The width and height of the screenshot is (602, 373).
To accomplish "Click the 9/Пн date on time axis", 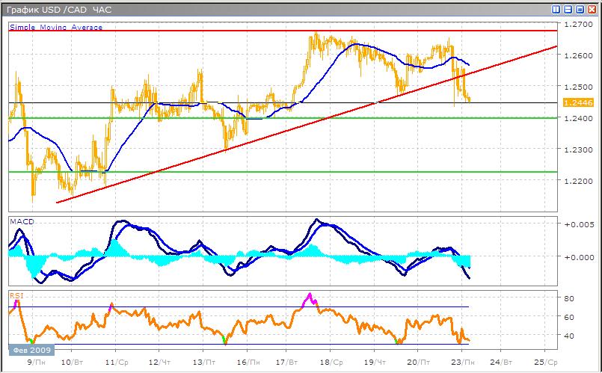I will coord(33,360).
